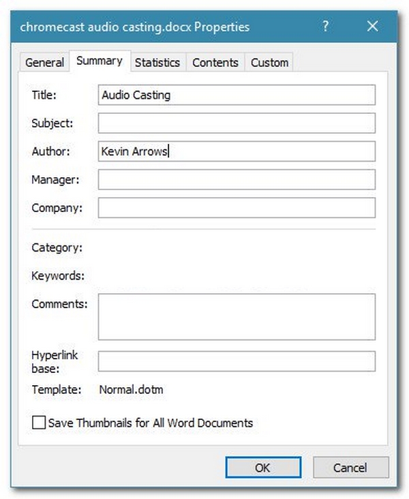This screenshot has height=499, width=409.
Task: Switch to the General tab
Action: [x=45, y=62]
